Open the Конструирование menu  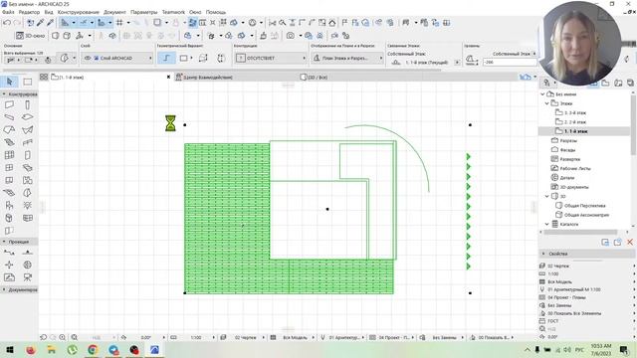pos(78,12)
